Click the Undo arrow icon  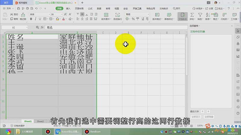[36, 8]
